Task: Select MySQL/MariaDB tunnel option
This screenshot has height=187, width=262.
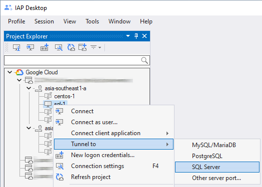Action: click(x=217, y=145)
